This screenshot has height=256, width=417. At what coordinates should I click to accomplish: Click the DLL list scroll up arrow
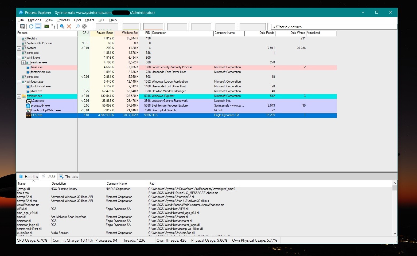395,183
